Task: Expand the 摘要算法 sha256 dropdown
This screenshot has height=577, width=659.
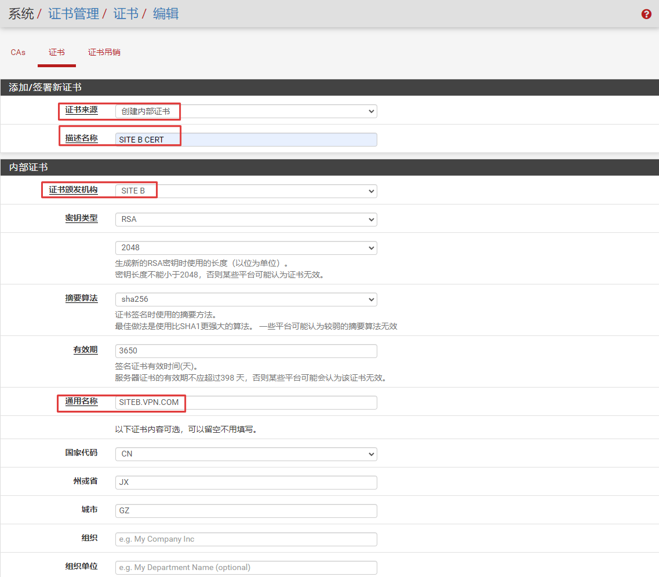Action: pos(246,300)
